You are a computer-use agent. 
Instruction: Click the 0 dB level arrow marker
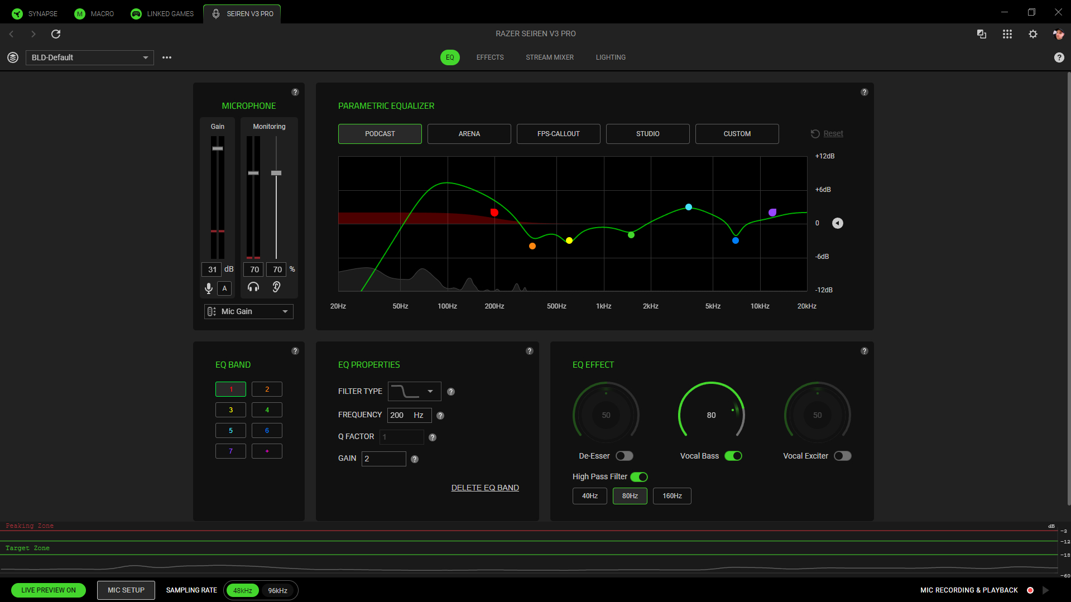point(838,223)
